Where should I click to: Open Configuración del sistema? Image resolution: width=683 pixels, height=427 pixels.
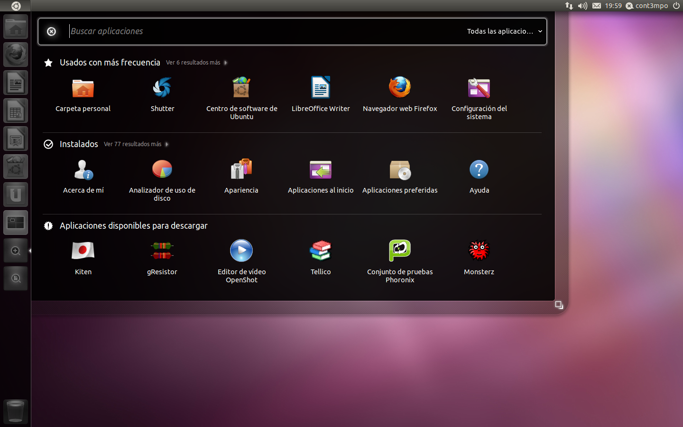point(479,89)
